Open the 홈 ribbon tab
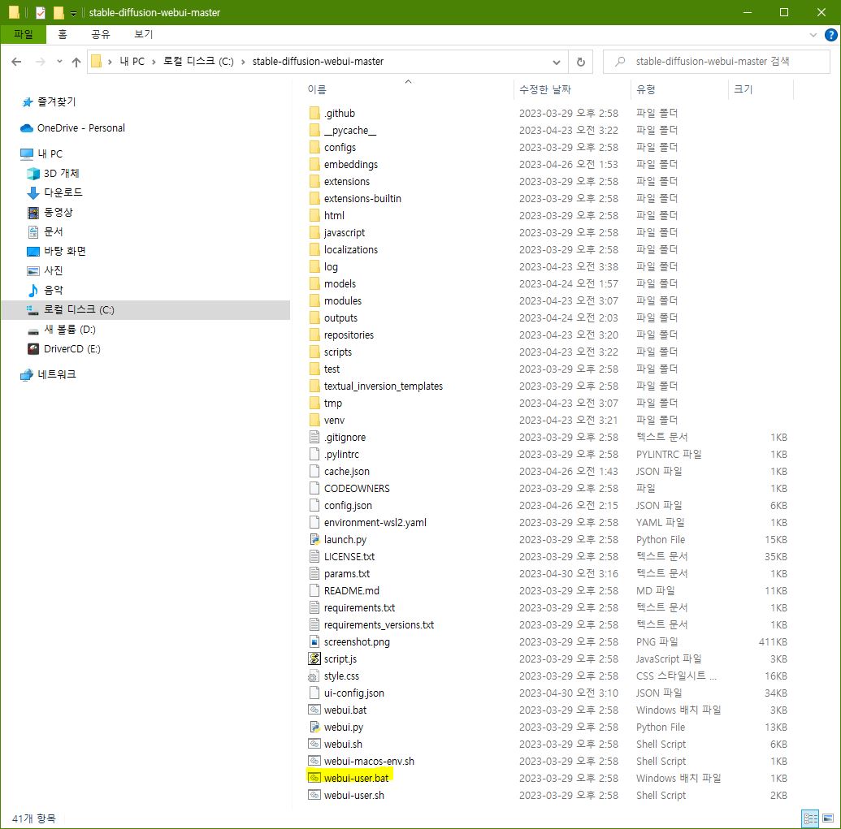Image resolution: width=841 pixels, height=829 pixels. [x=63, y=34]
